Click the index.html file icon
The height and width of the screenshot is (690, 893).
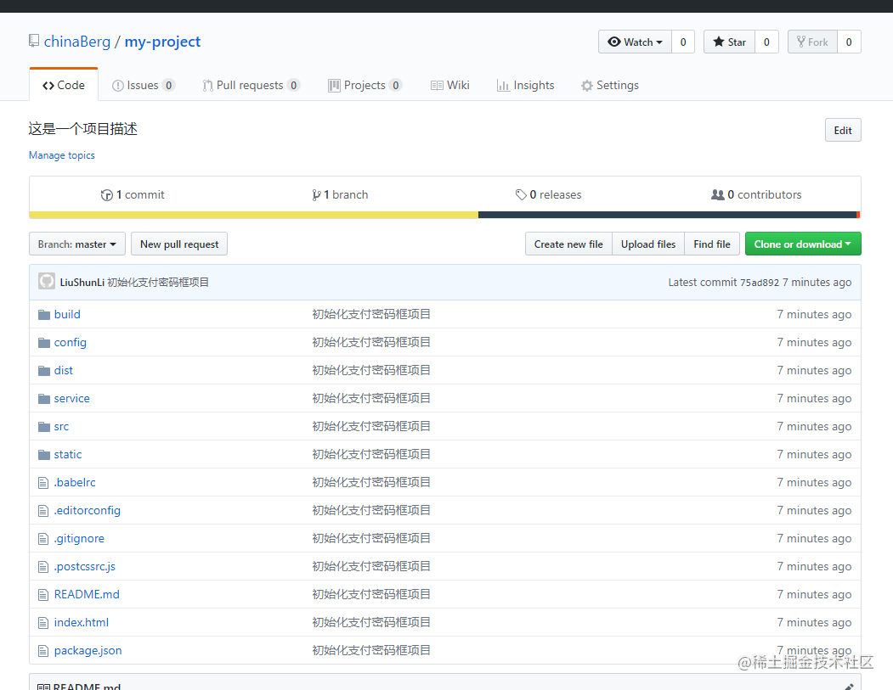43,623
